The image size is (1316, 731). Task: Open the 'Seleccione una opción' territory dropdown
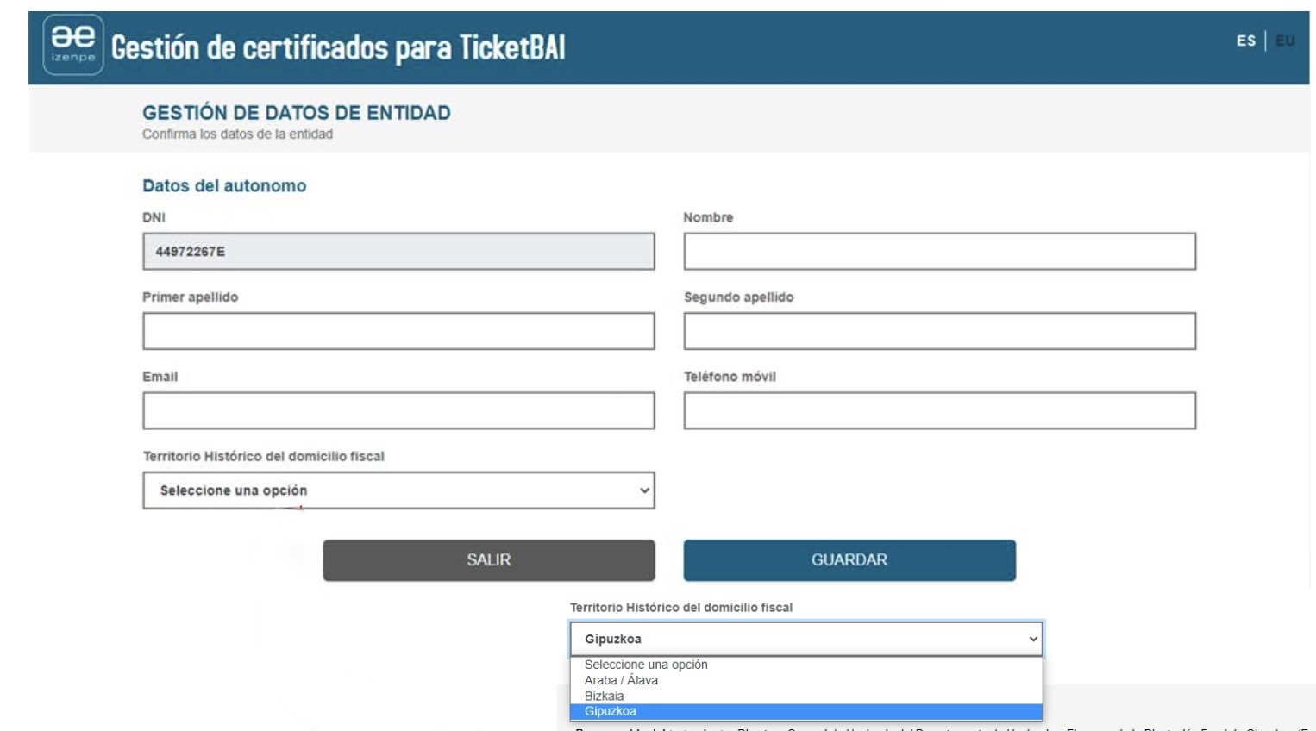(398, 490)
